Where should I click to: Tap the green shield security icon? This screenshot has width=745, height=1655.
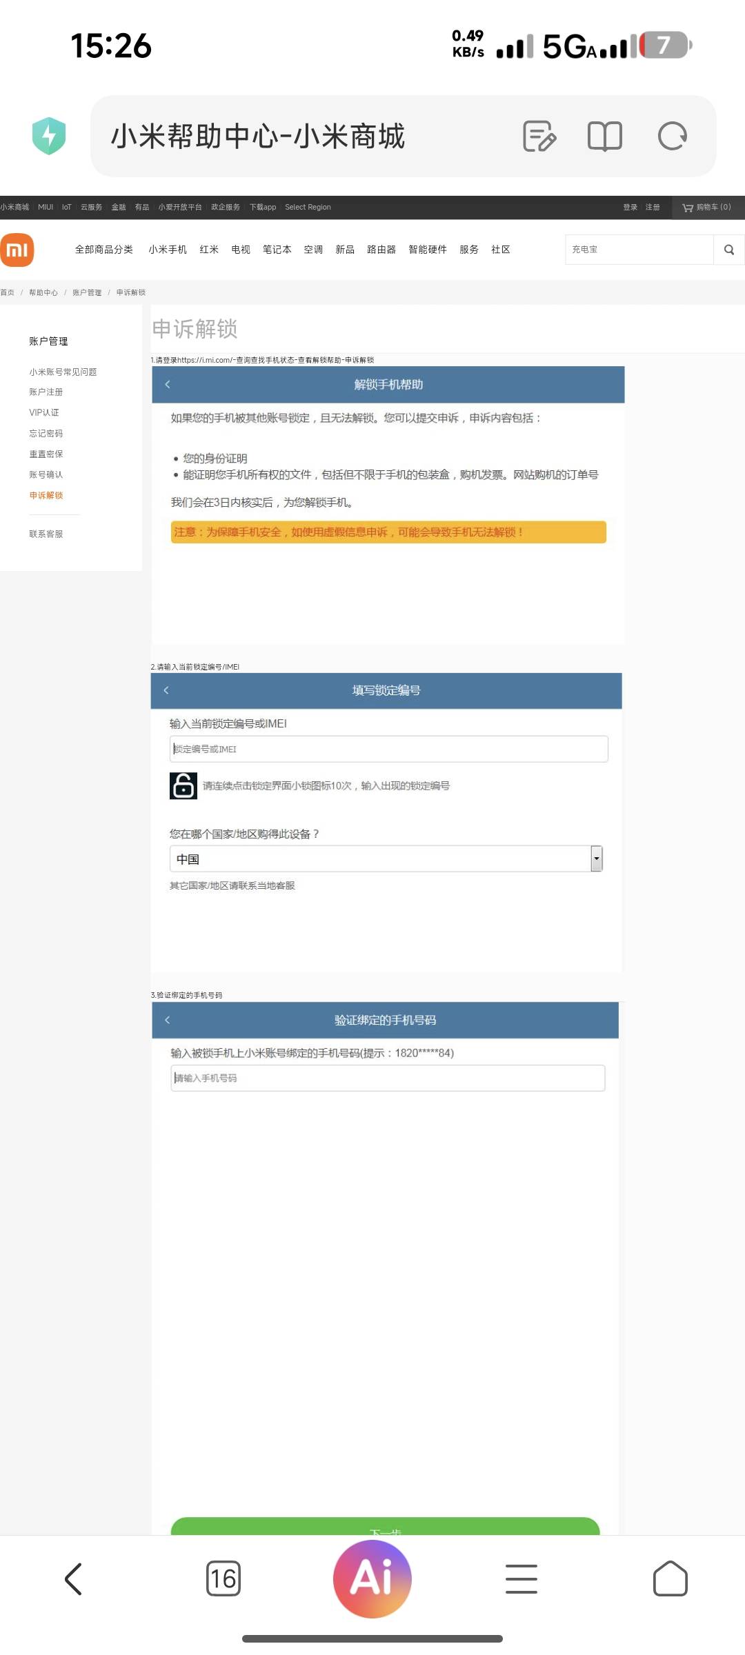[x=49, y=136]
